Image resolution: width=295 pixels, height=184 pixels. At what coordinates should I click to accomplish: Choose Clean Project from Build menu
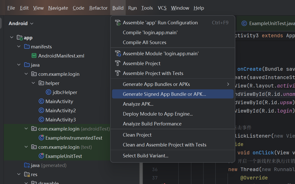pyautogui.click(x=137, y=135)
